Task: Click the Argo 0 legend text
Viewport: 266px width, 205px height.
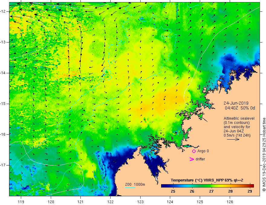Action: click(203, 151)
